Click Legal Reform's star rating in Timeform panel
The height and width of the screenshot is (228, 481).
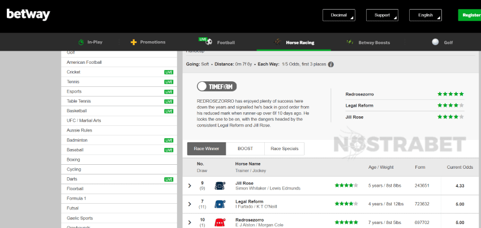[450, 106]
